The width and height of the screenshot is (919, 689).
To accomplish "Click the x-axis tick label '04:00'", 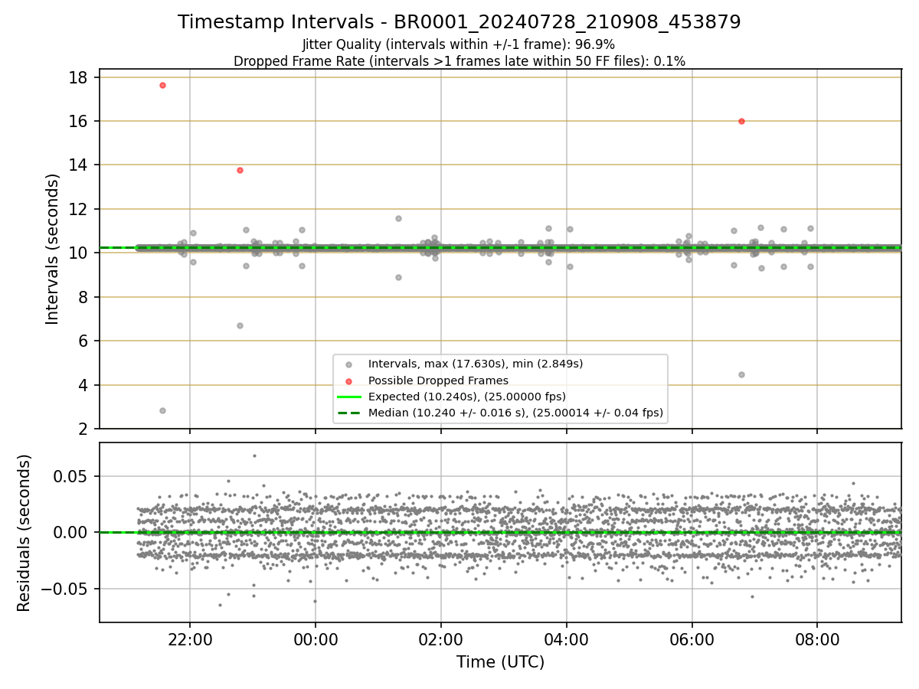I will 567,639.
